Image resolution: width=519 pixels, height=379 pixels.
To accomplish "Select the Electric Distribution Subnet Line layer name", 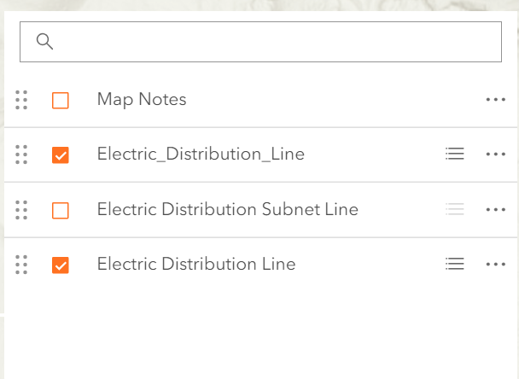I will click(227, 209).
